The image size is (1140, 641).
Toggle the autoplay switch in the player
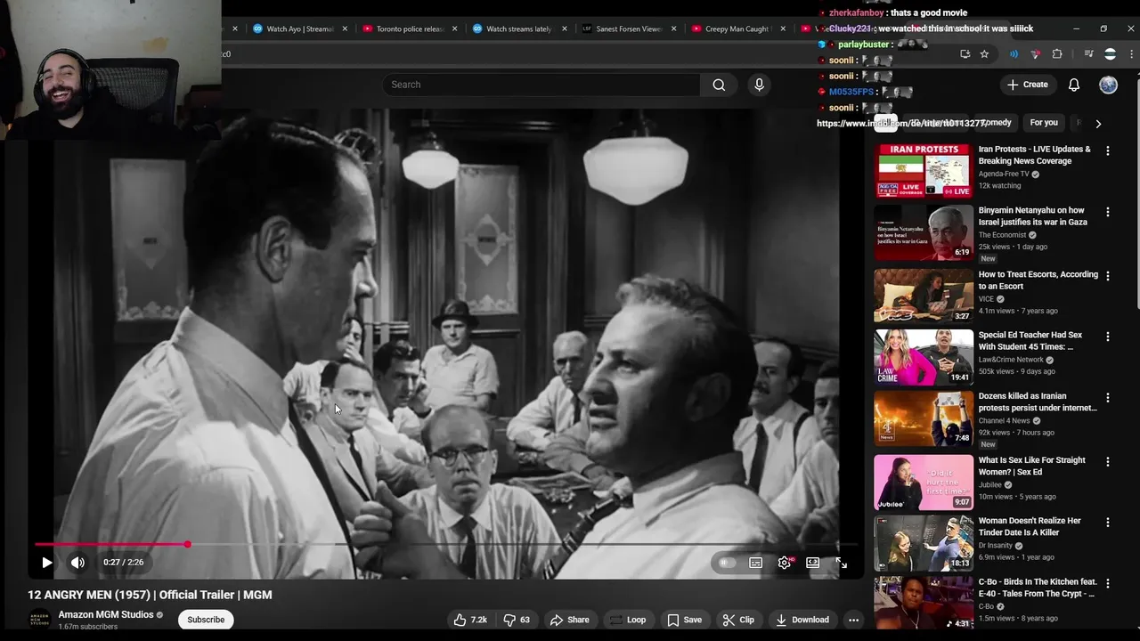[727, 563]
